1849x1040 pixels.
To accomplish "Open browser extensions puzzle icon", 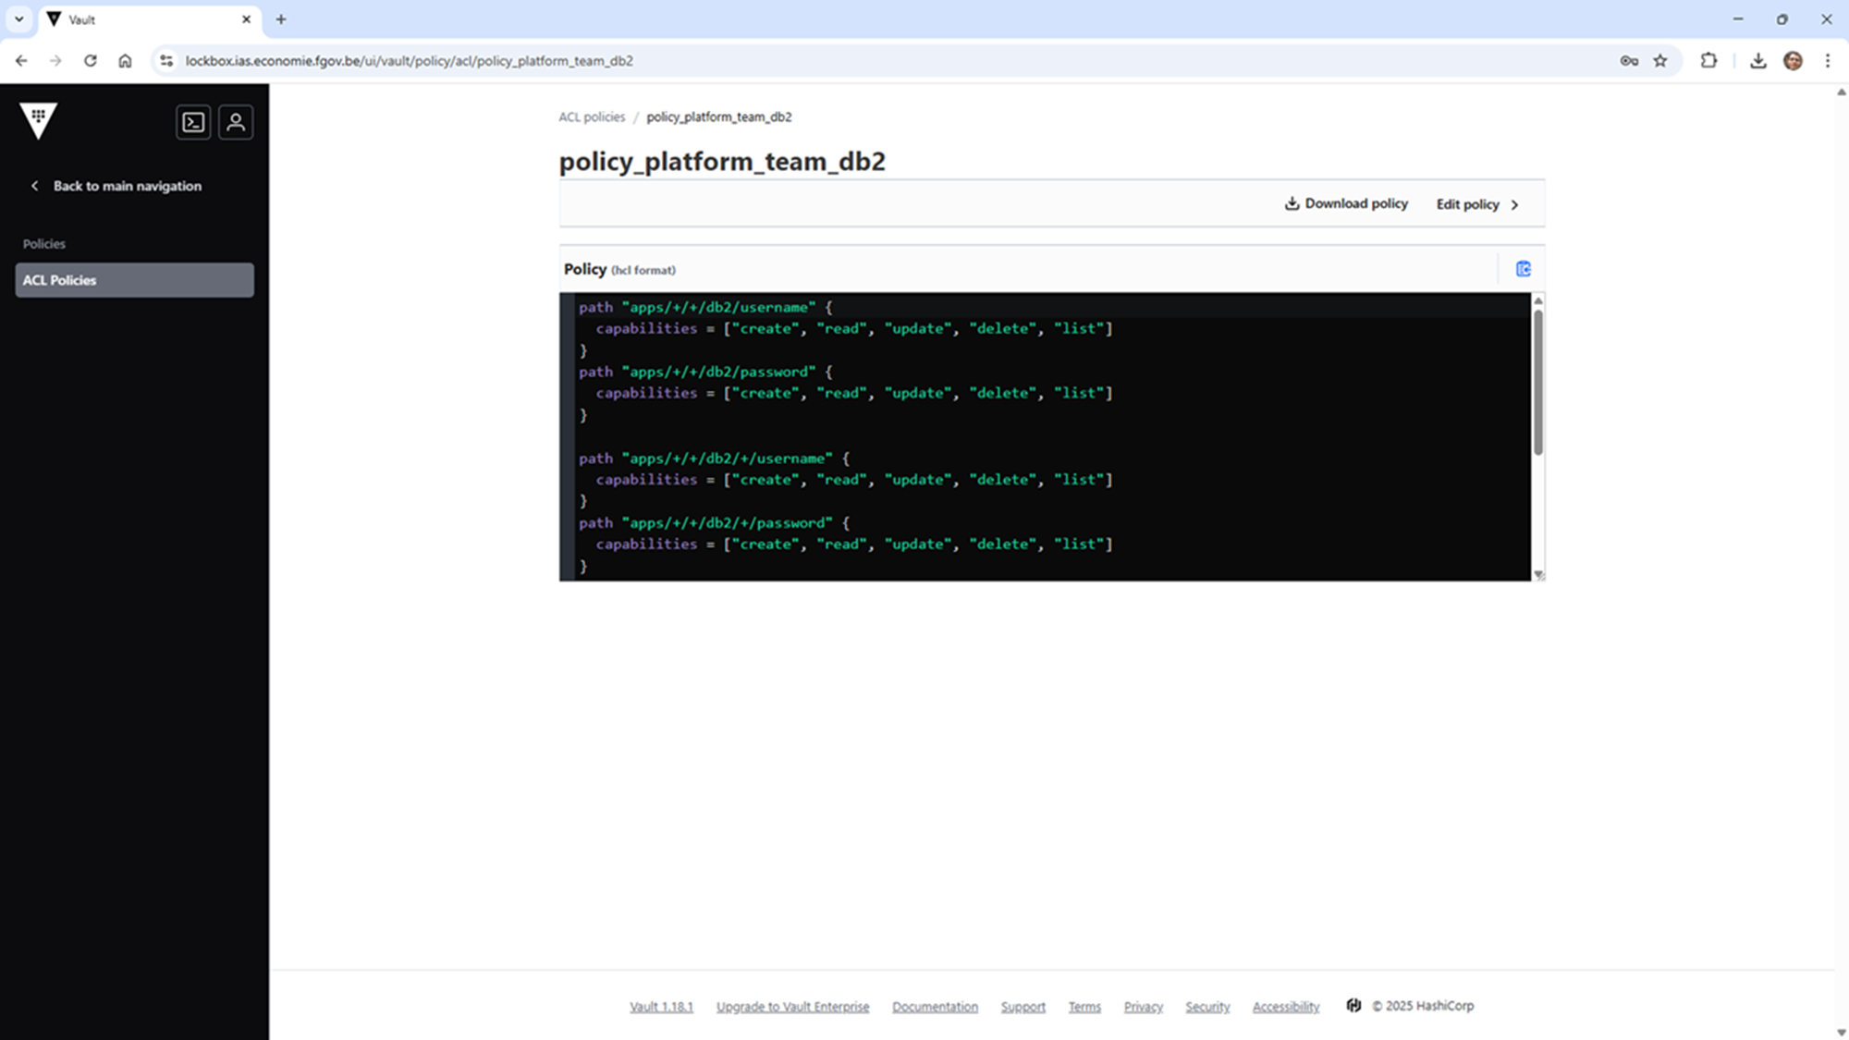I will pyautogui.click(x=1708, y=61).
